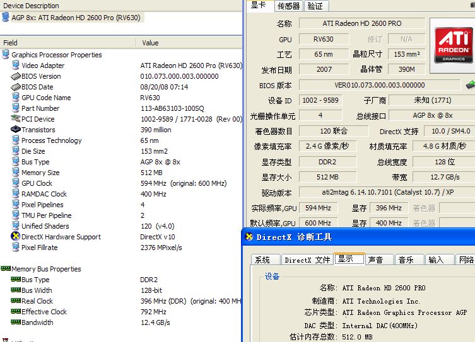Switch to the 显卡 tab in GPU-Z

coord(259,6)
